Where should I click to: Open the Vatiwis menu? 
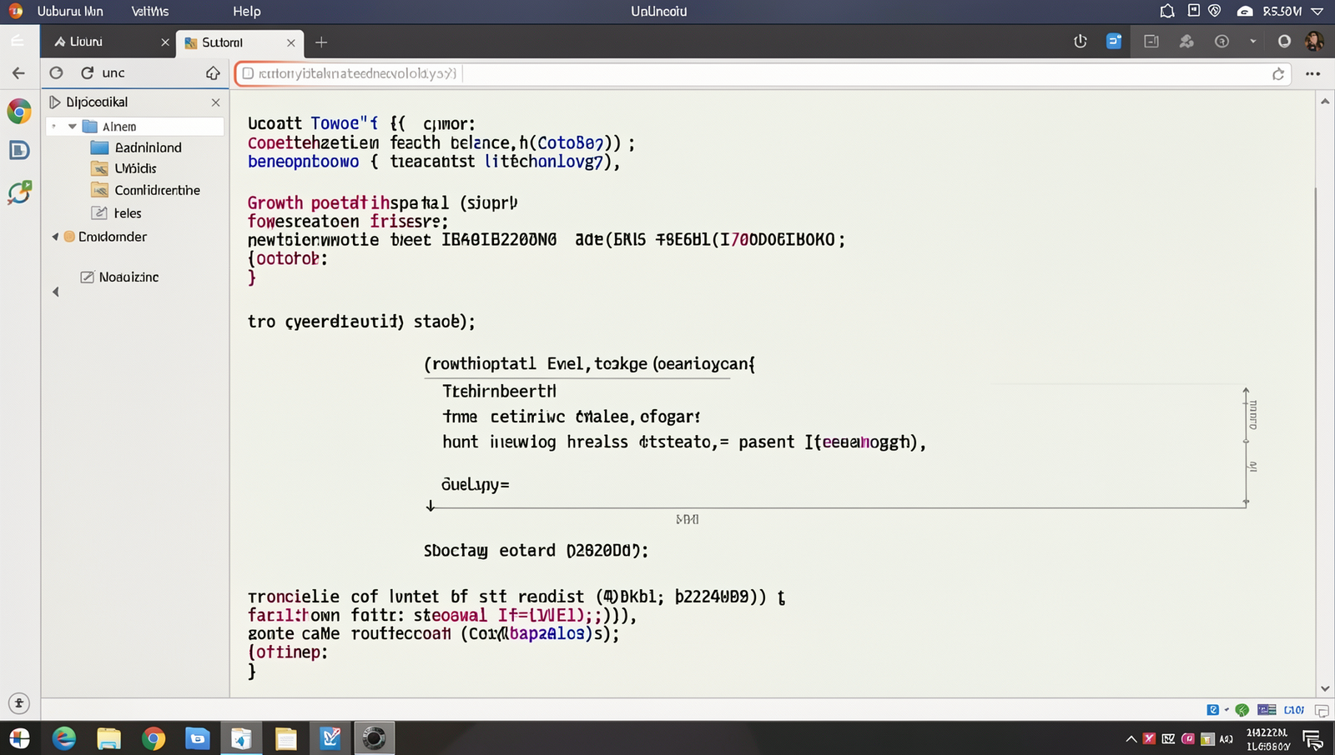coord(150,11)
